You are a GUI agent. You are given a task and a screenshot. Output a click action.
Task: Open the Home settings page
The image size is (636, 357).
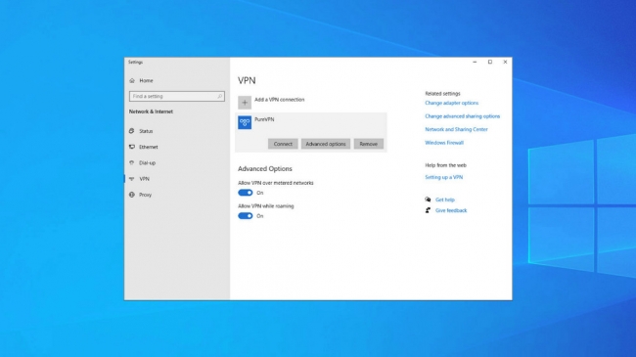146,81
